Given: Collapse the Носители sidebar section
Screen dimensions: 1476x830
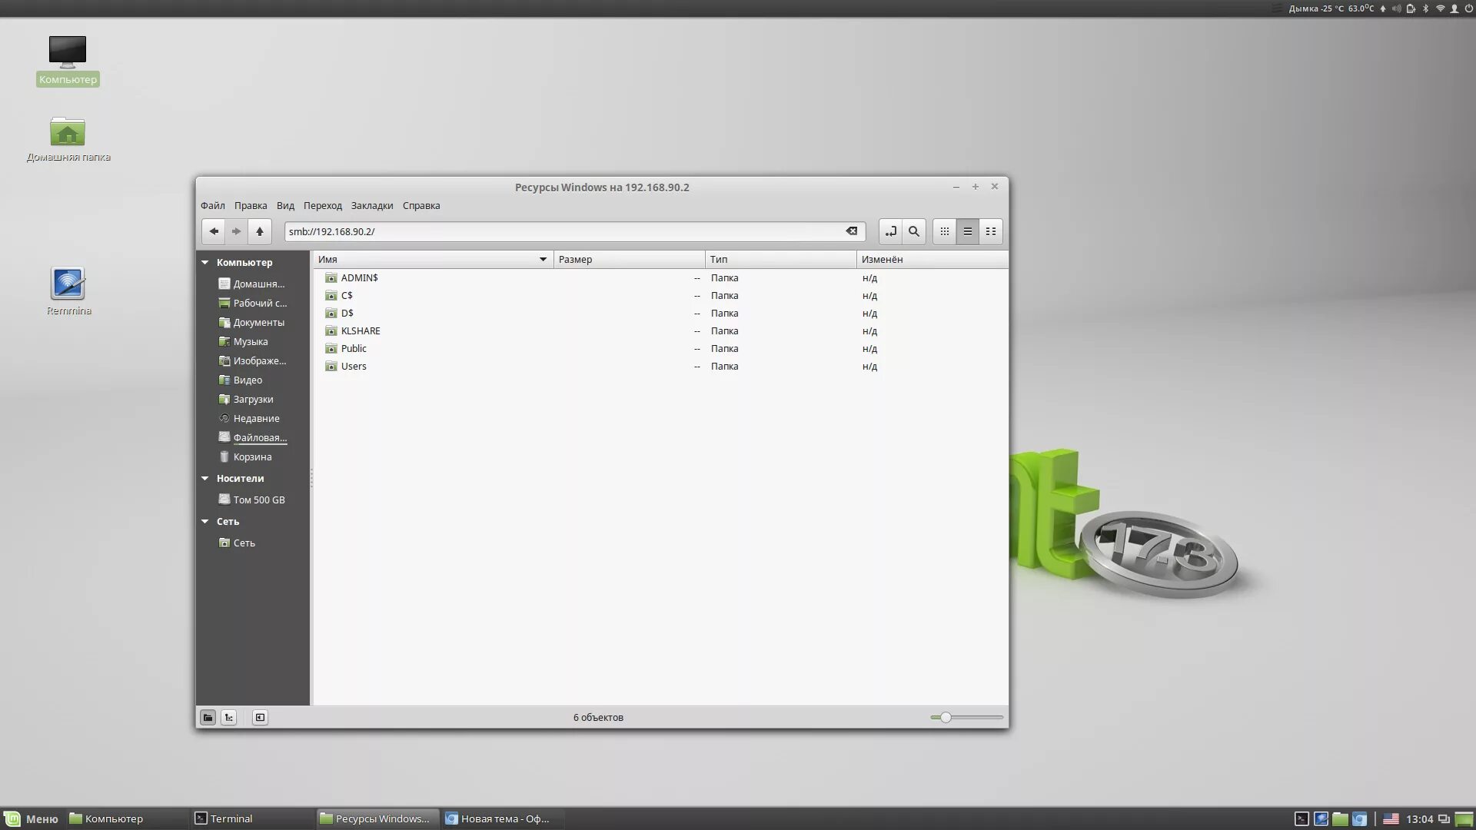Looking at the screenshot, I should point(205,479).
